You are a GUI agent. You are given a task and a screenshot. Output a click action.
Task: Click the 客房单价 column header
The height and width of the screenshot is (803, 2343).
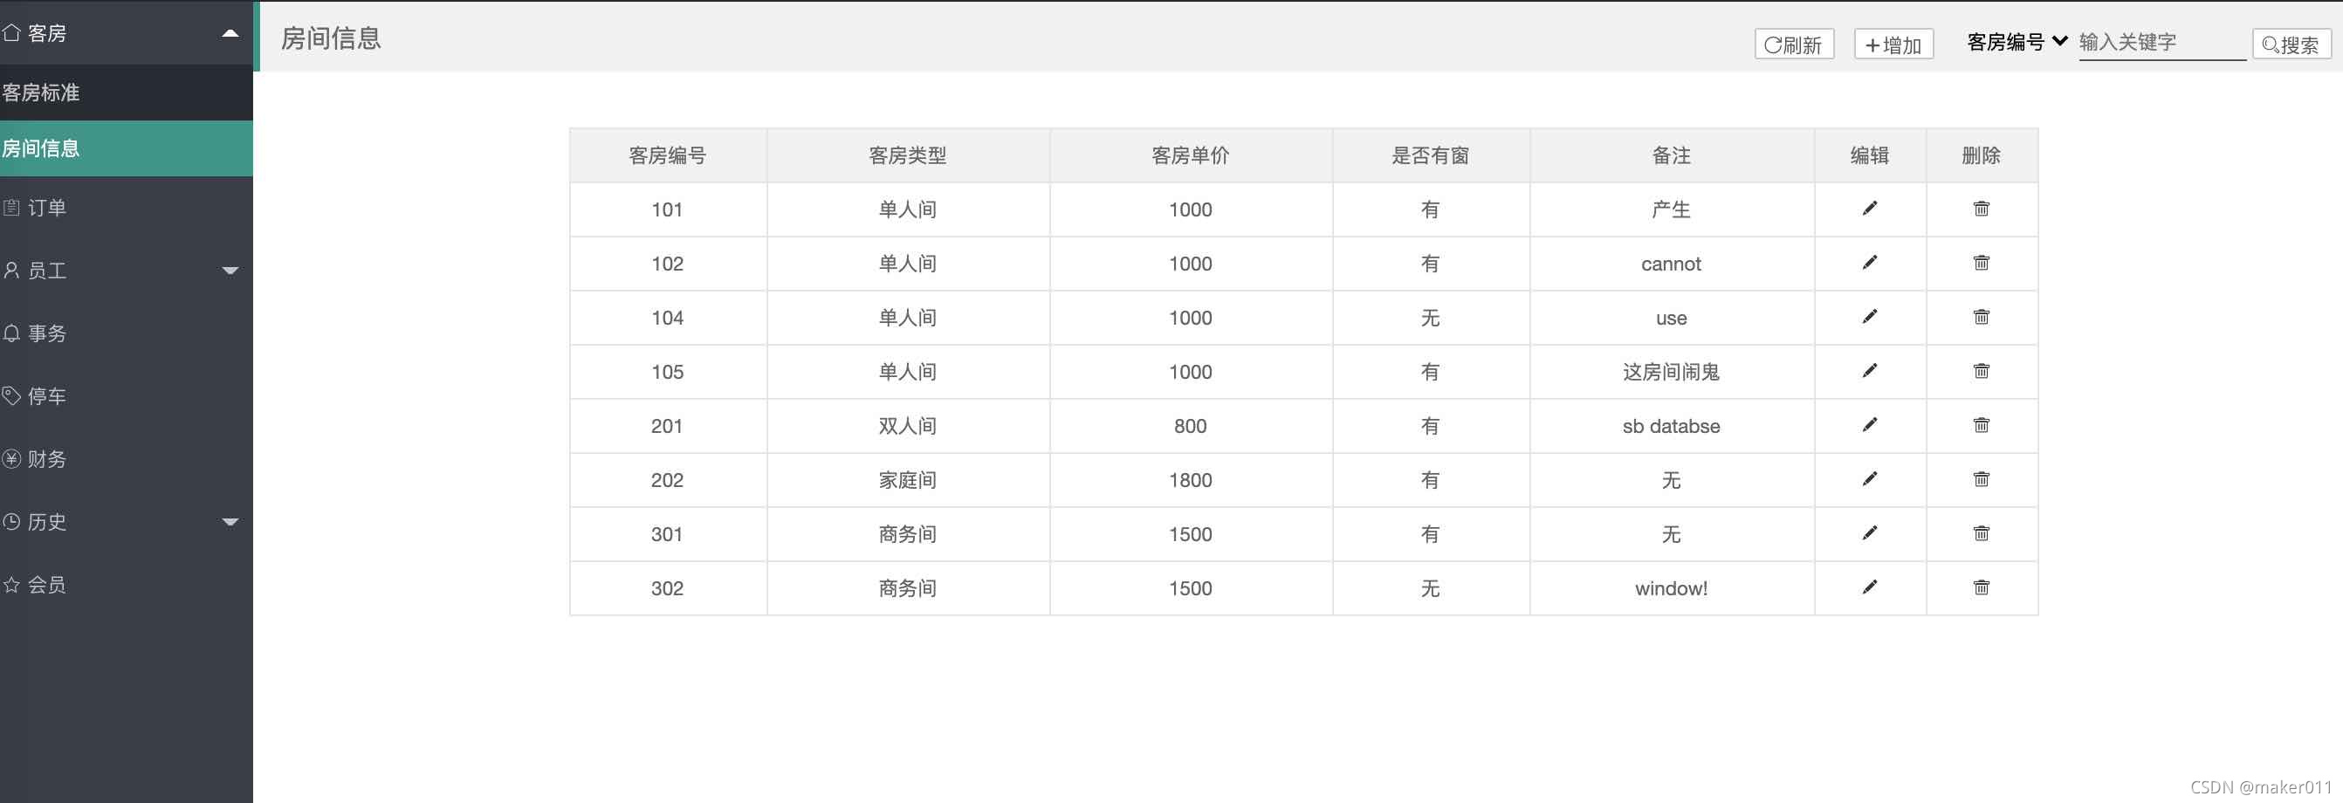point(1191,155)
